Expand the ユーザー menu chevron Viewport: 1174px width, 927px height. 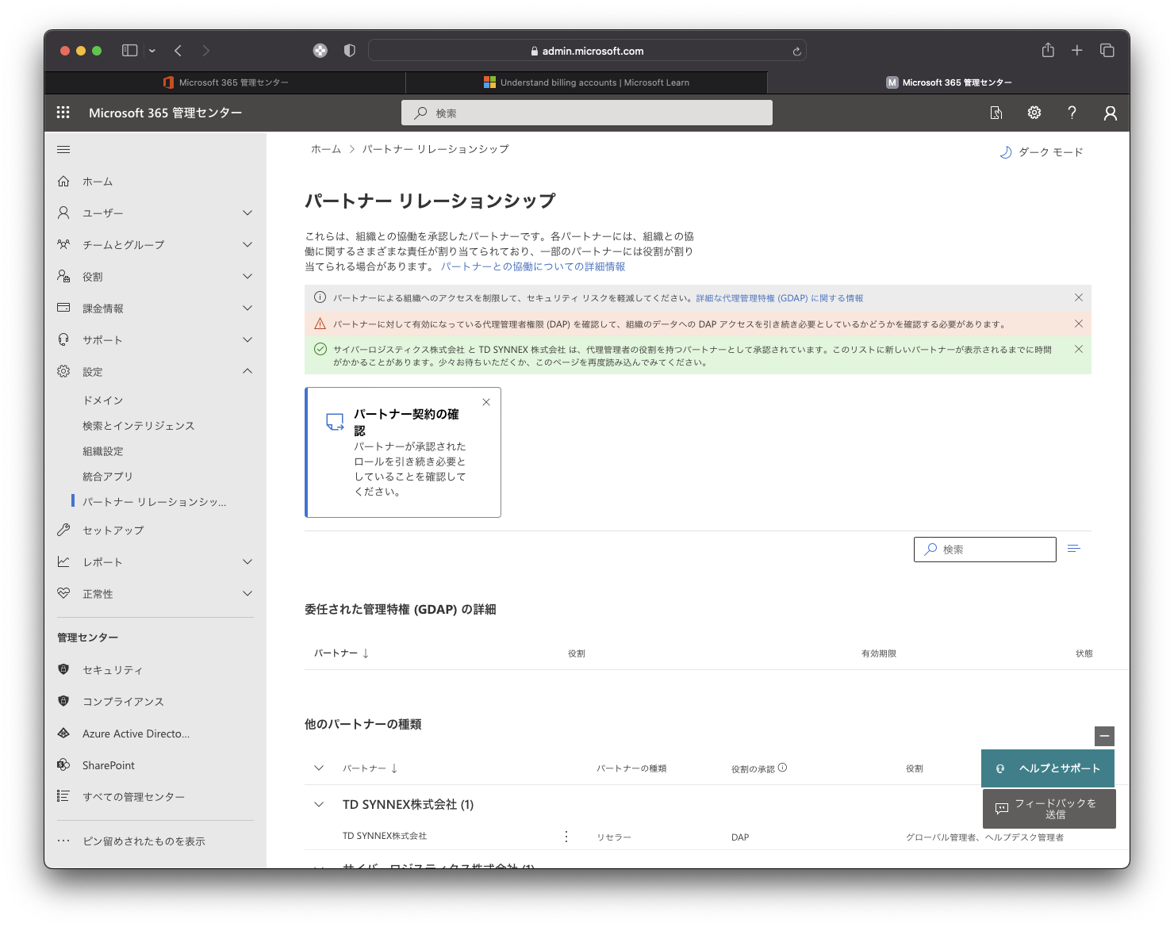tap(247, 213)
